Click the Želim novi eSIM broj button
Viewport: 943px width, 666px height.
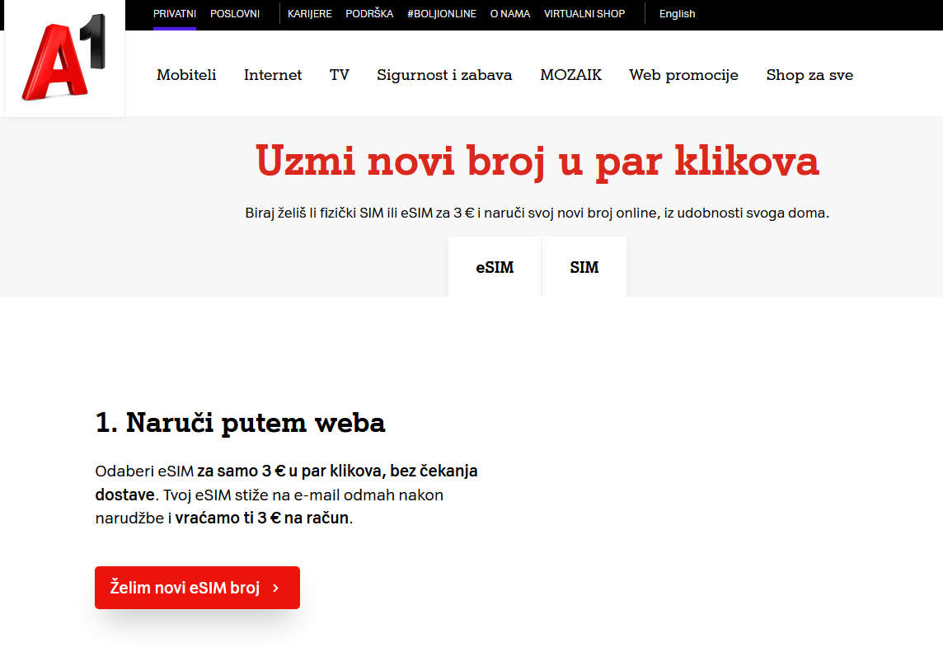(x=197, y=588)
